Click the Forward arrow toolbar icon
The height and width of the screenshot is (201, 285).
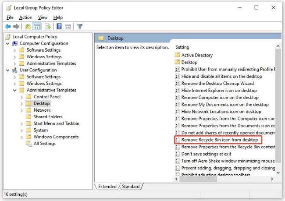(16, 27)
